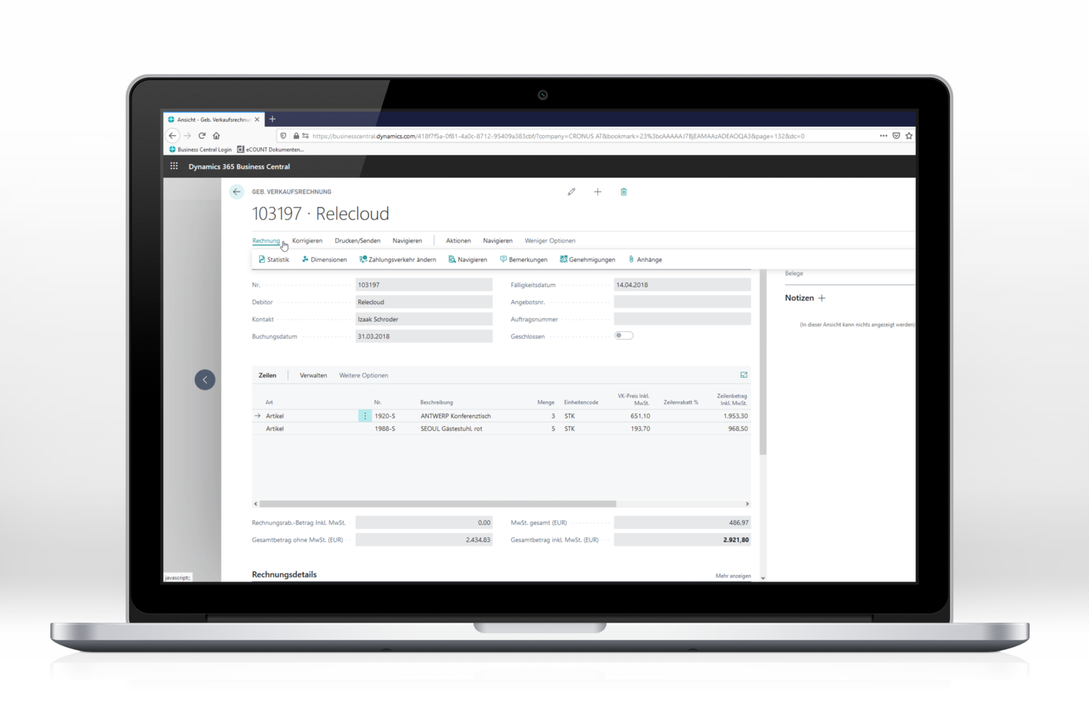Click the Fälligkeitsdatum field
The width and height of the screenshot is (1089, 726).
click(682, 285)
